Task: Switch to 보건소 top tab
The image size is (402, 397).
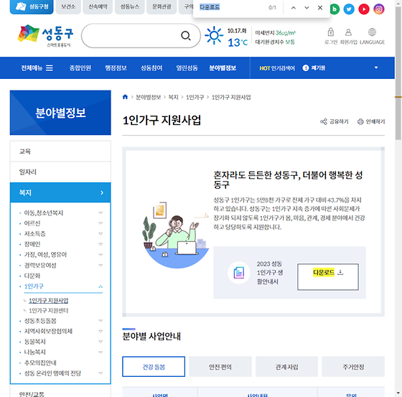Action: 68,6
